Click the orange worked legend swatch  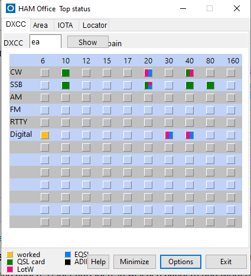coord(10,254)
